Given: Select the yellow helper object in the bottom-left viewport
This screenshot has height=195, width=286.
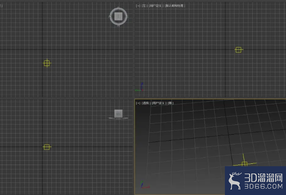Looking at the screenshot, I should tap(47, 147).
